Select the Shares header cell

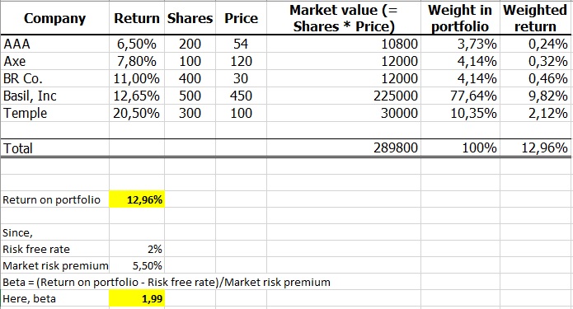pos(190,18)
